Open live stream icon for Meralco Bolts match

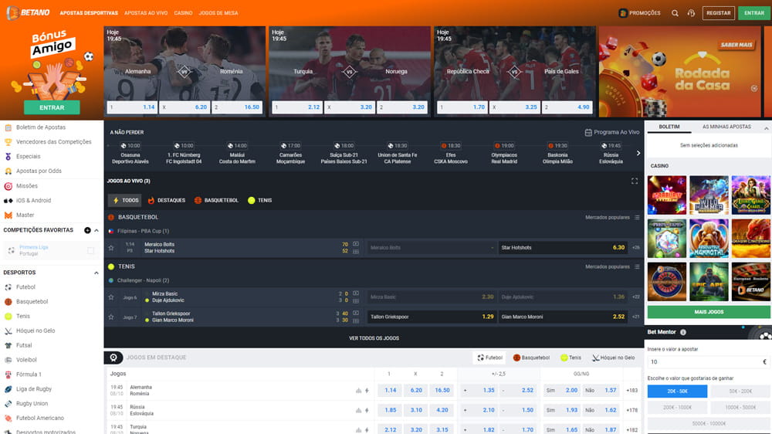point(355,244)
